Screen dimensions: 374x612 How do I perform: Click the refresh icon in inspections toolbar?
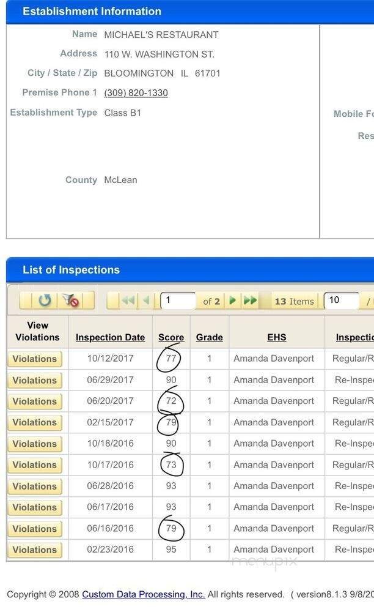[x=45, y=300]
